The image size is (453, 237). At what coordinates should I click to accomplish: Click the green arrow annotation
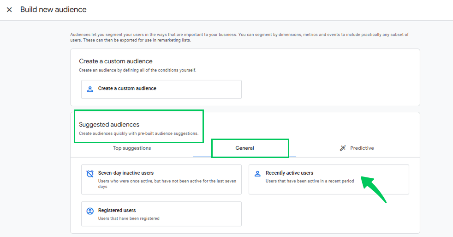[x=374, y=189]
